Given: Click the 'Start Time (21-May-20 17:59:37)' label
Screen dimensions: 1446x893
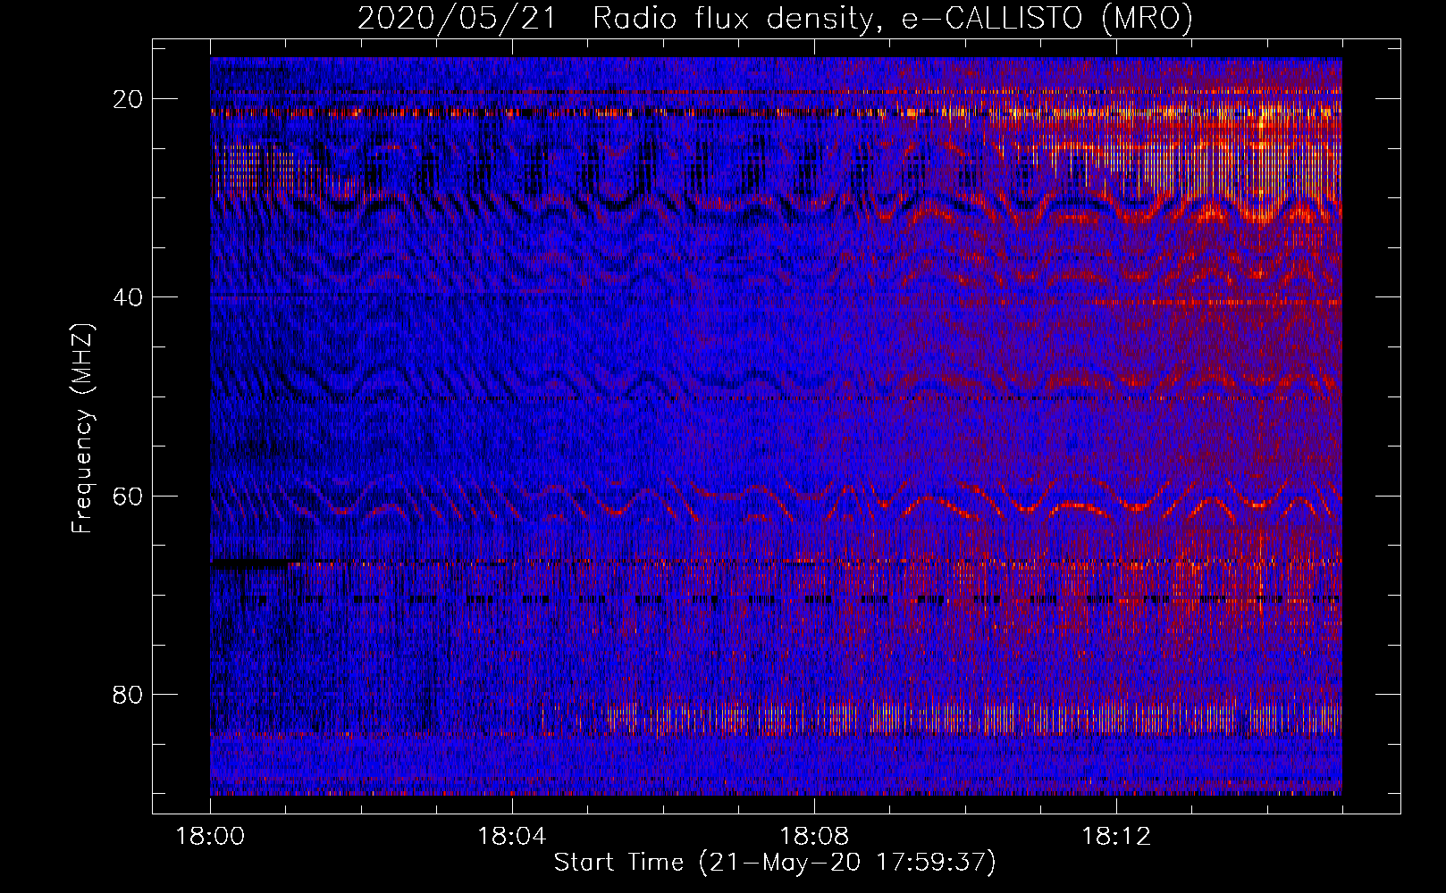Looking at the screenshot, I should click(775, 863).
